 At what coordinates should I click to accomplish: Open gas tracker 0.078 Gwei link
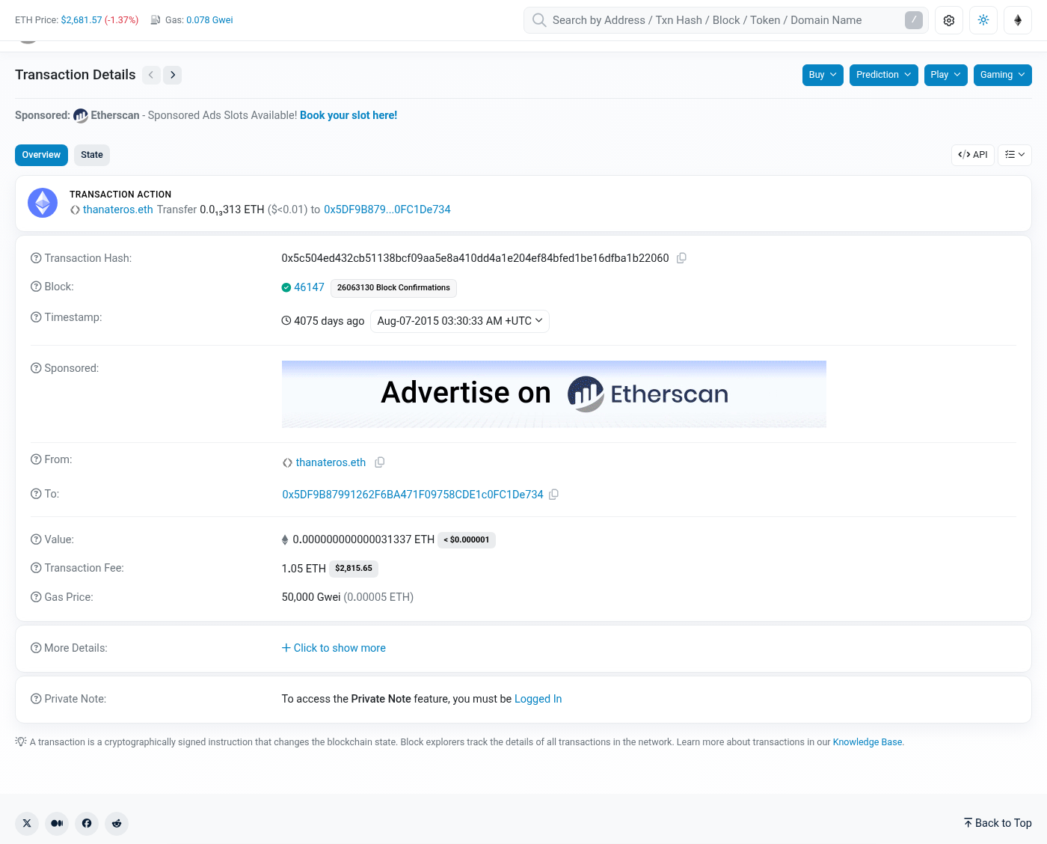[x=209, y=20]
